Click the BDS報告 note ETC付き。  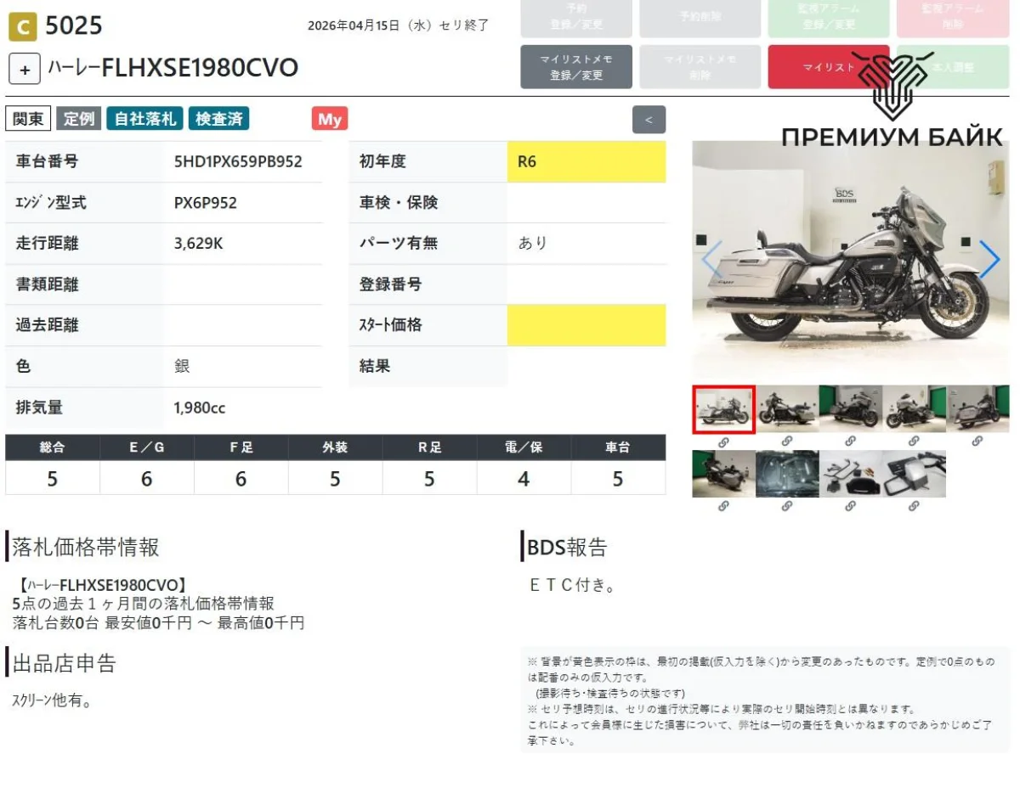click(x=572, y=585)
